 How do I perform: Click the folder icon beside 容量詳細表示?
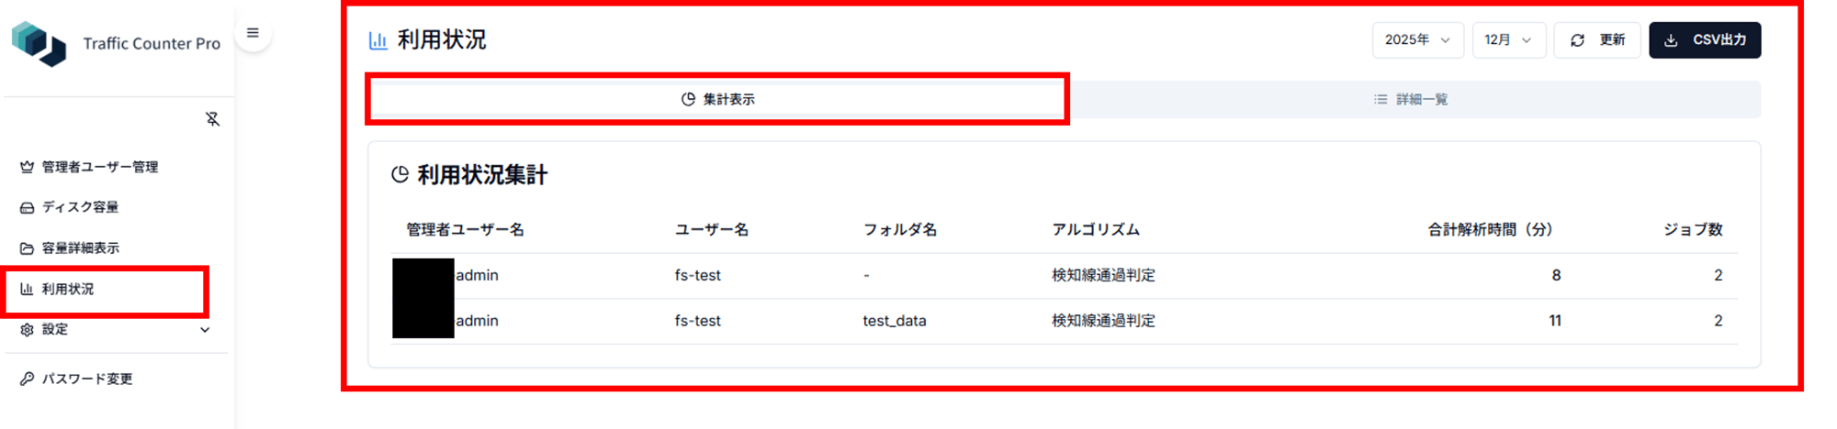[x=27, y=248]
